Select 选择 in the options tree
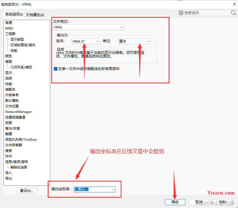Viewport: 238px width, 208px height. (x=9, y=78)
